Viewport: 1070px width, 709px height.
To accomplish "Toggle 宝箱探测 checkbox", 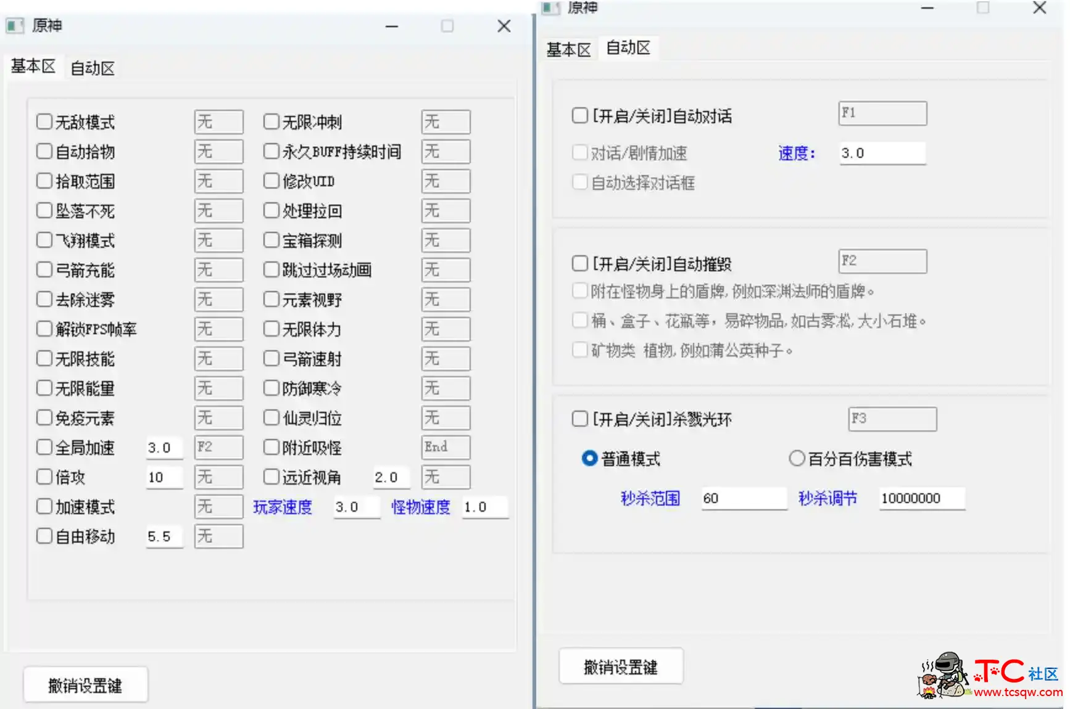I will 272,240.
